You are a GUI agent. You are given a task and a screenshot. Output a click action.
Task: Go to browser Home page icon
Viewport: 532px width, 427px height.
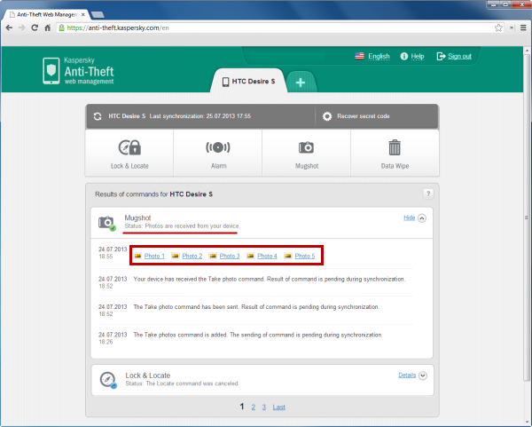[x=48, y=28]
